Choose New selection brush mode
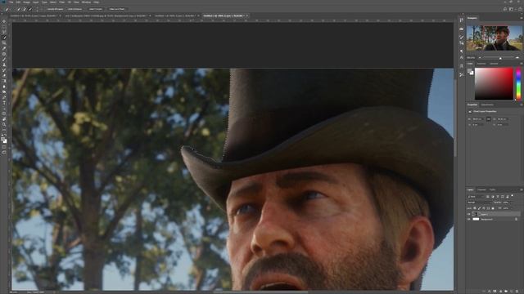The height and width of the screenshot is (294, 524). pos(18,9)
